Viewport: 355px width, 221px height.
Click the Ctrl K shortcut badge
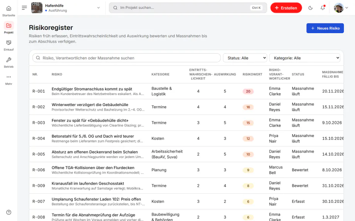pos(256,8)
